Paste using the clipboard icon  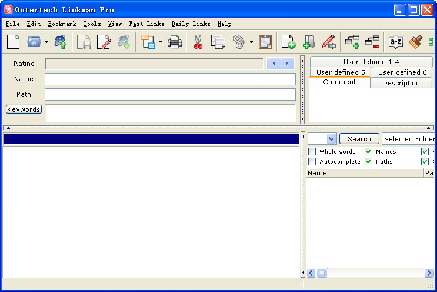pyautogui.click(x=265, y=42)
